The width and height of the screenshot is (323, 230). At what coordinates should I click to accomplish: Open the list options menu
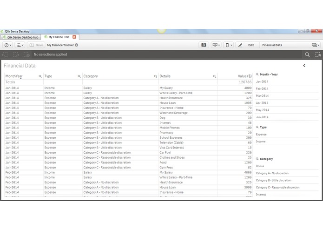pos(20,45)
